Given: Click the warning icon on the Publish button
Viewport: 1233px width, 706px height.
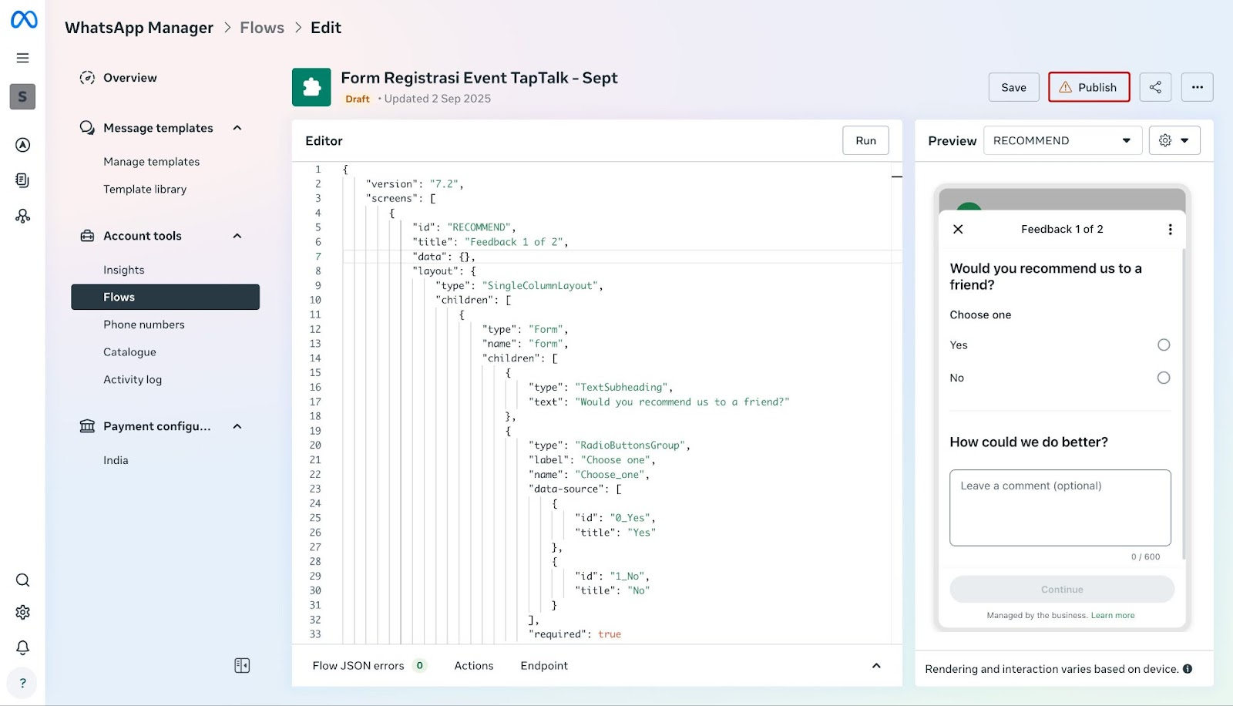Looking at the screenshot, I should point(1065,87).
